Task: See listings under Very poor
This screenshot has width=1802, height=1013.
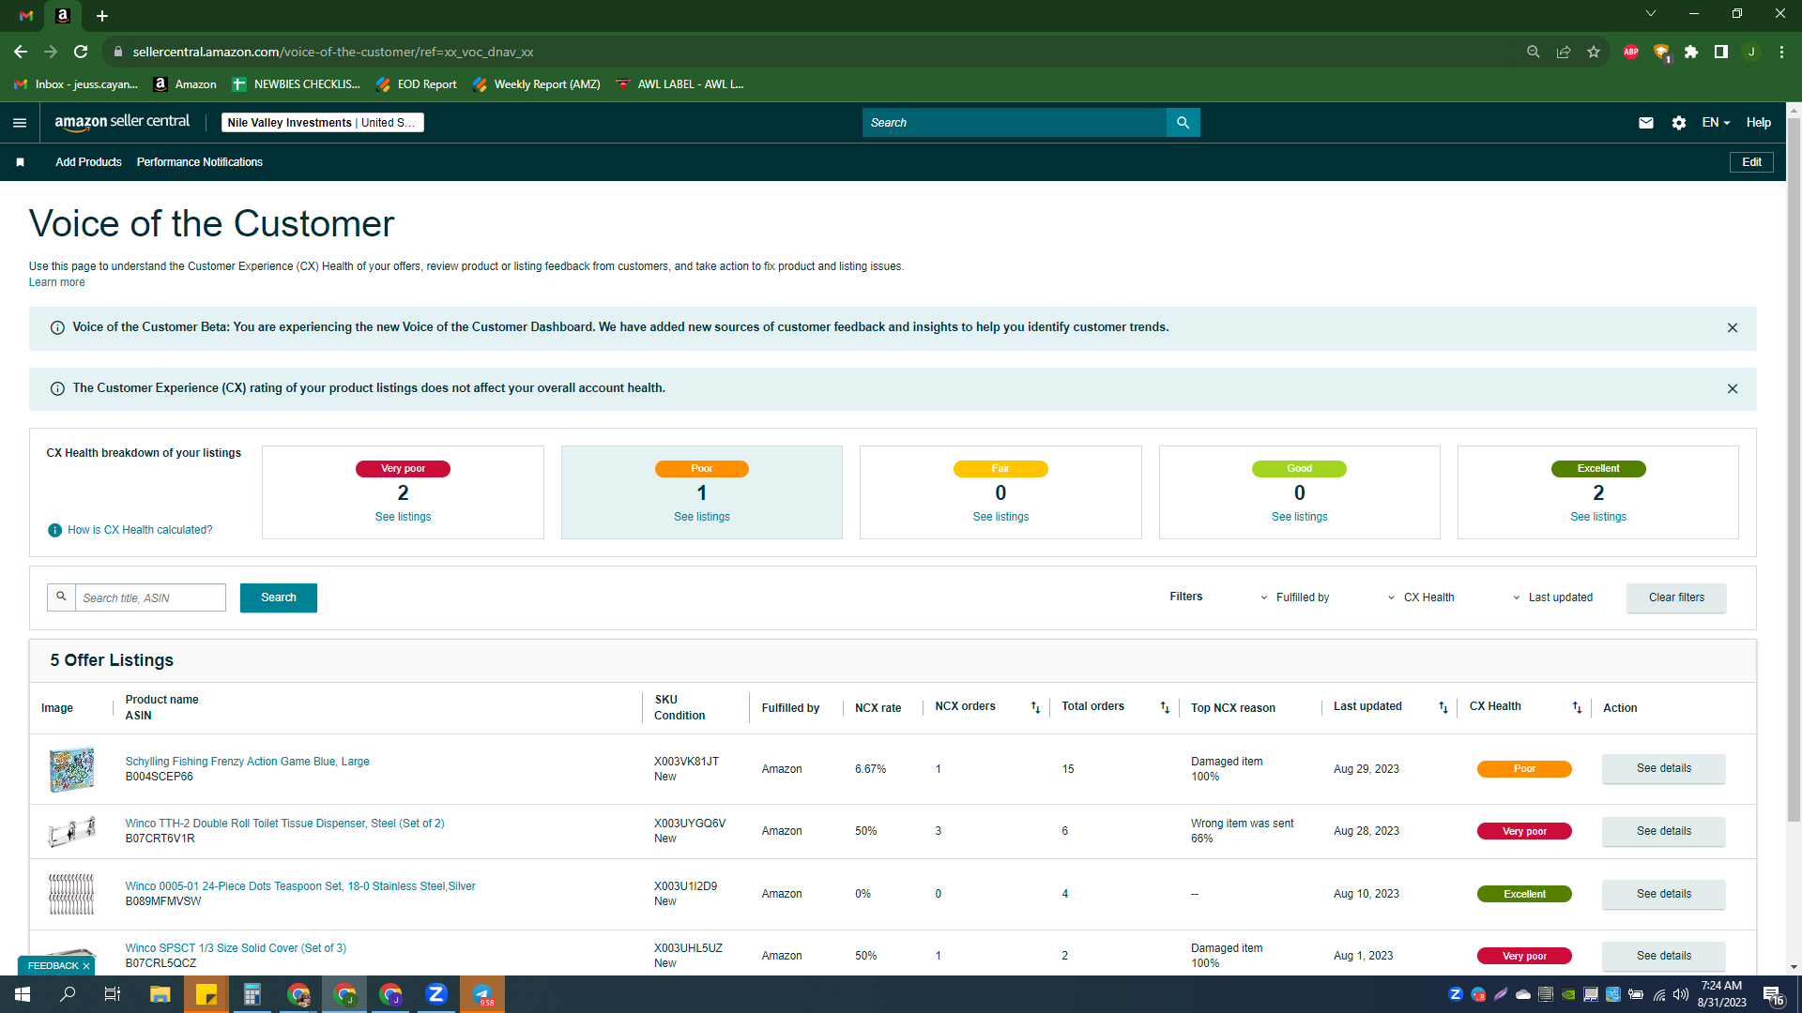Action: [x=403, y=518]
